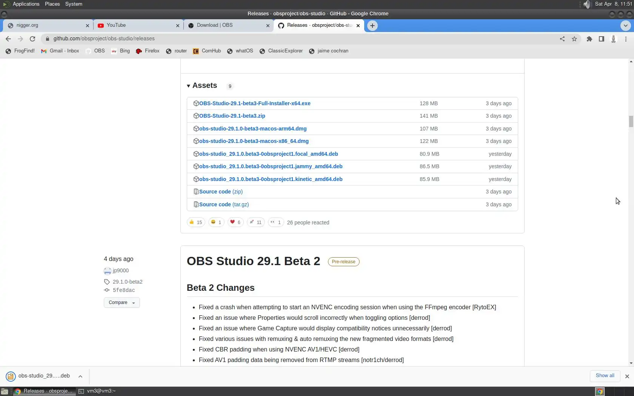This screenshot has height=396, width=634.
Task: Open the ClassicExplorer bookmark
Action: (x=281, y=51)
